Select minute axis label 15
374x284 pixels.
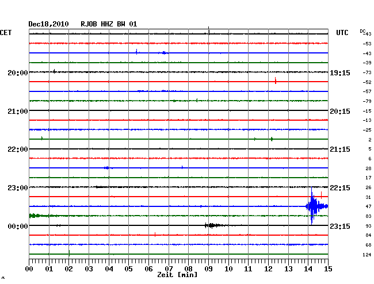(328, 269)
